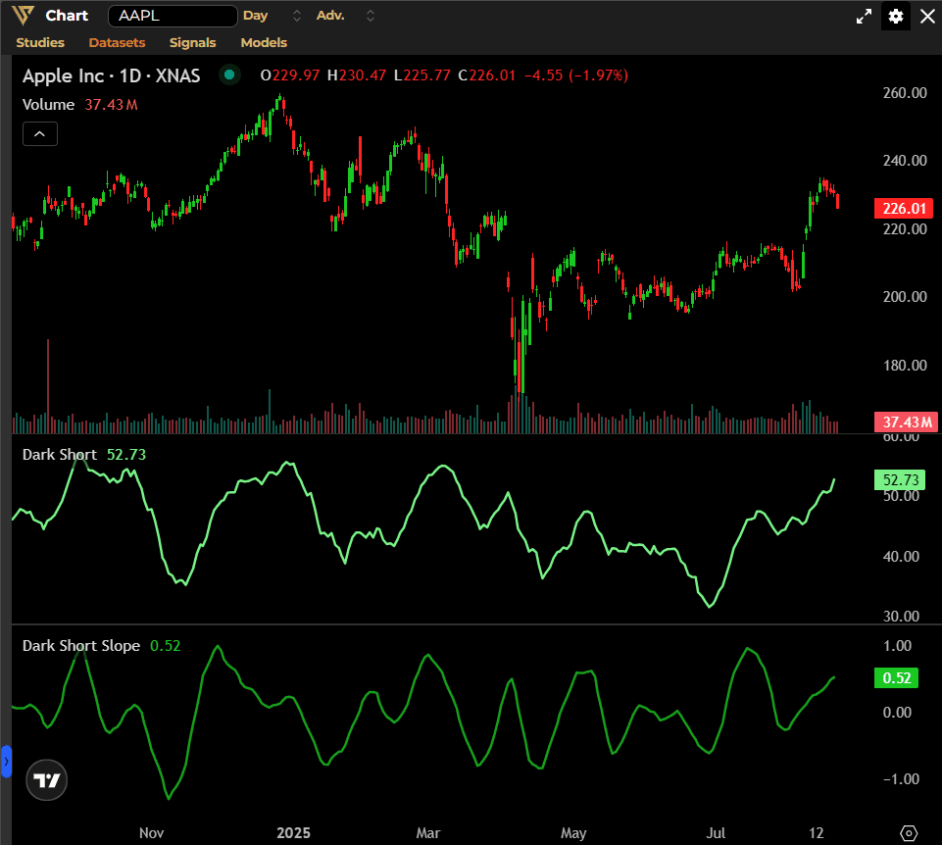Click the May label on time axis
Viewport: 942px width, 845px height.
coord(573,833)
